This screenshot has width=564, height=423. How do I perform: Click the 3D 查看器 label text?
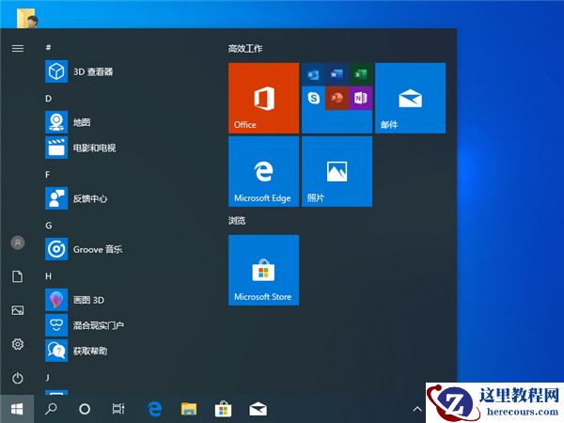coord(93,71)
